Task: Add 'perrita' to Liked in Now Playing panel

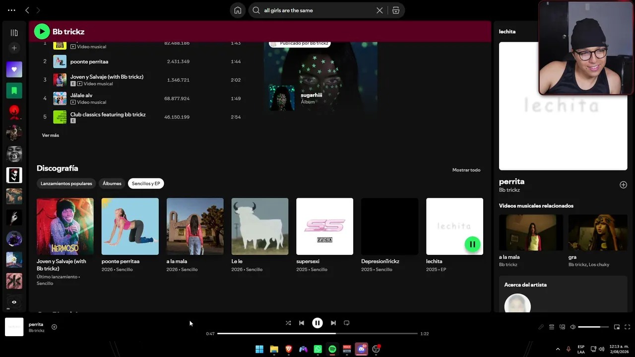Action: click(x=623, y=185)
